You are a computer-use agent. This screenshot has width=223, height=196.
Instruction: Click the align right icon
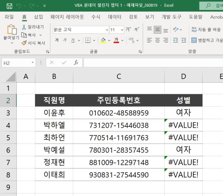(165, 40)
